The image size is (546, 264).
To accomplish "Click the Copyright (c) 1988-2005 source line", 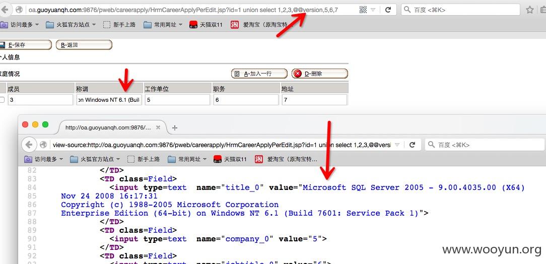I will 170,205.
